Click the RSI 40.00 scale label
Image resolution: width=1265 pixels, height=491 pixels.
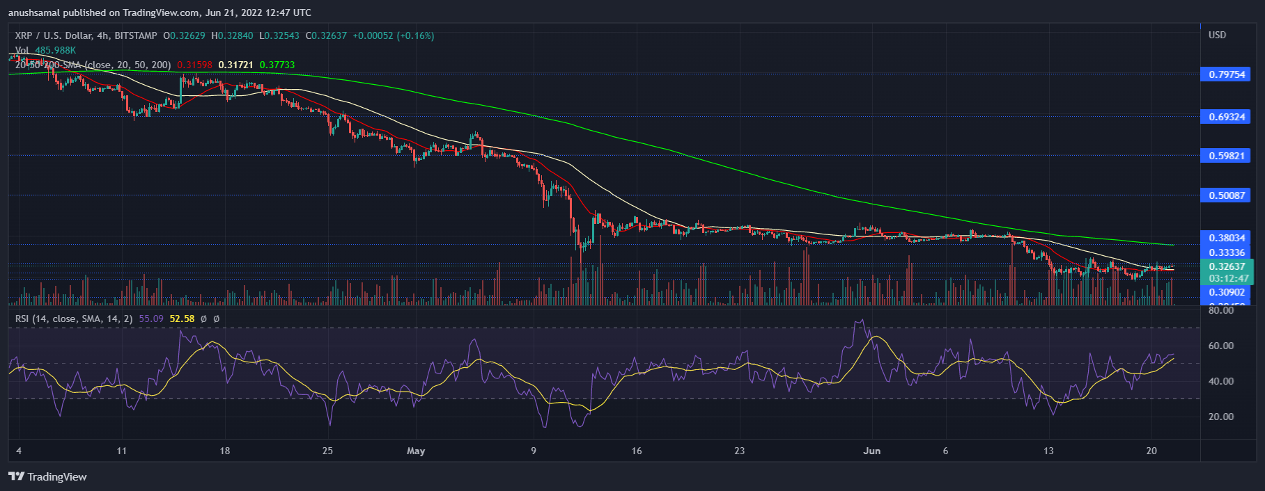point(1220,381)
